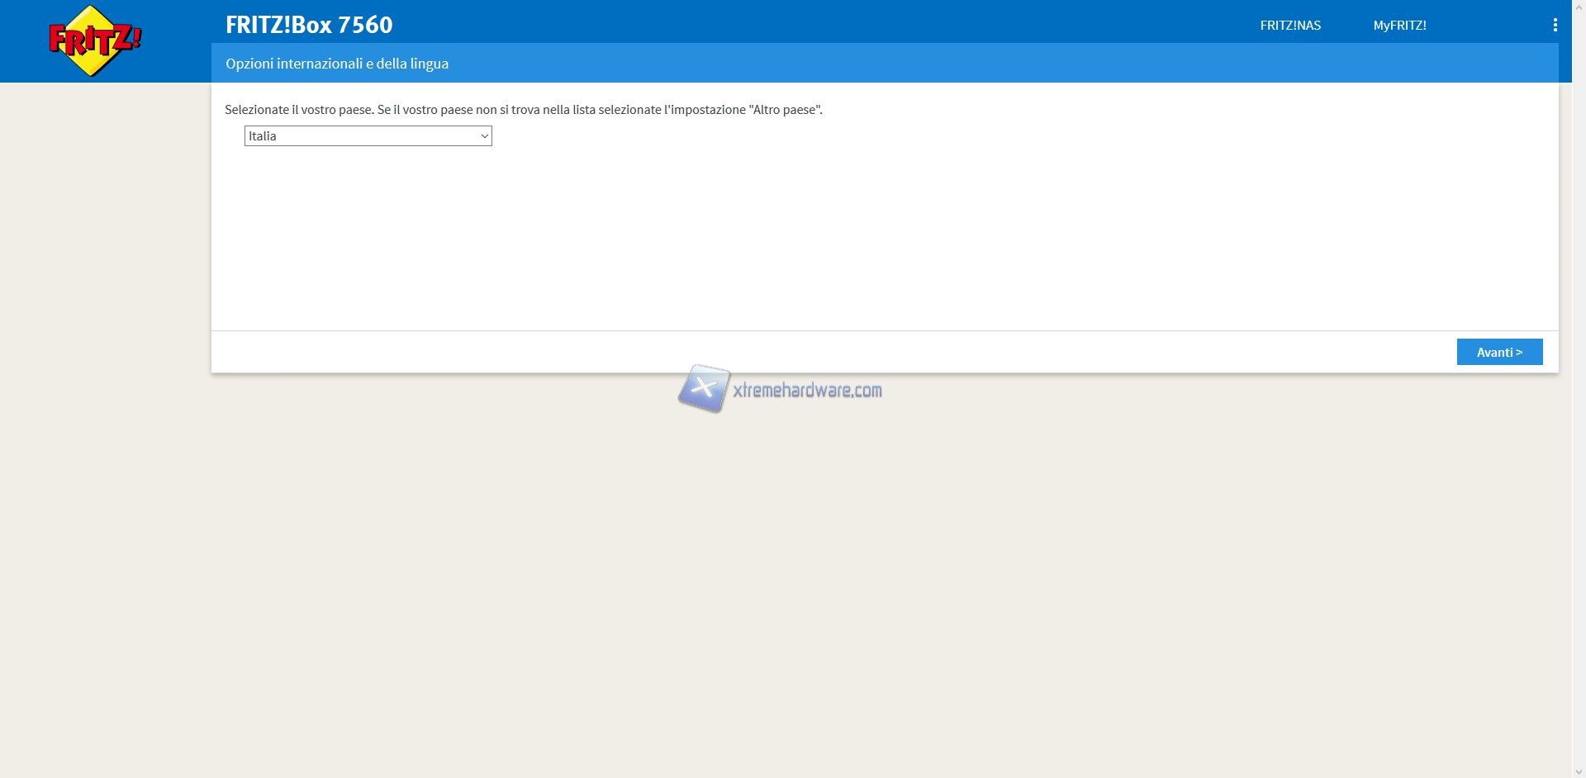
Task: Click the word Italia inside the selector
Action: [263, 136]
